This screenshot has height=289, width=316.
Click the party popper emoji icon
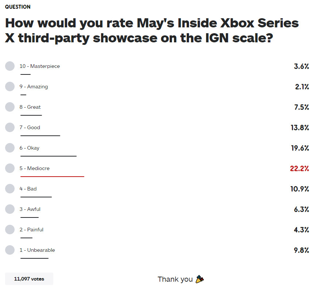(x=200, y=279)
